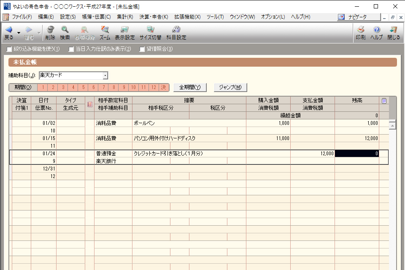Select the ボールペン description cell
Image resolution: width=405 pixels, height=270 pixels.
(x=189, y=123)
